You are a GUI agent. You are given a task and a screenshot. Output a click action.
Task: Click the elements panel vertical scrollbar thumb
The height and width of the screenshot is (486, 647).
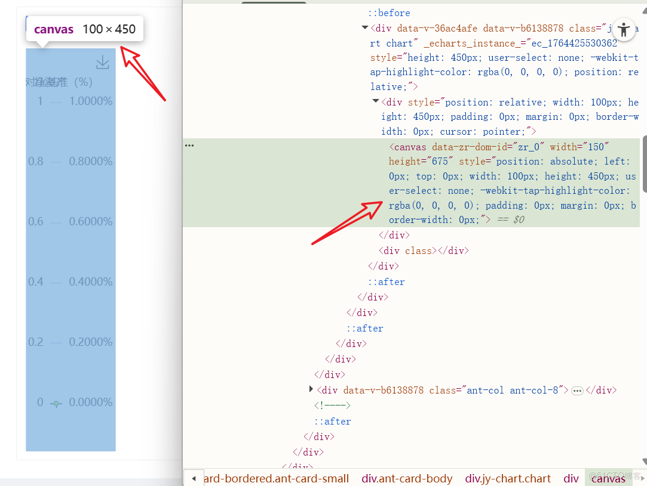[645, 163]
